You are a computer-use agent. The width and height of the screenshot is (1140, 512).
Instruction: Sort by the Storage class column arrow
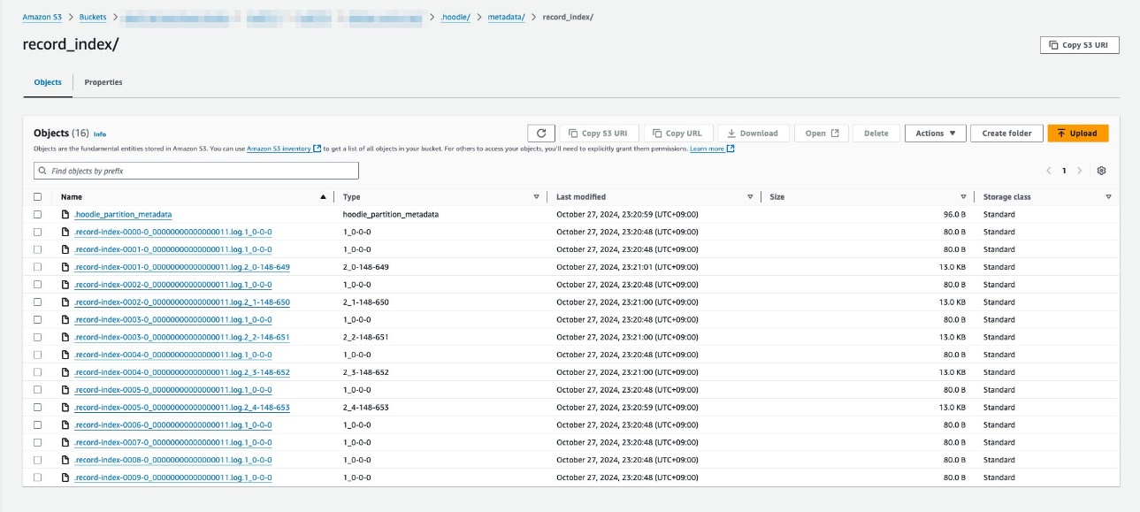[x=1108, y=197]
